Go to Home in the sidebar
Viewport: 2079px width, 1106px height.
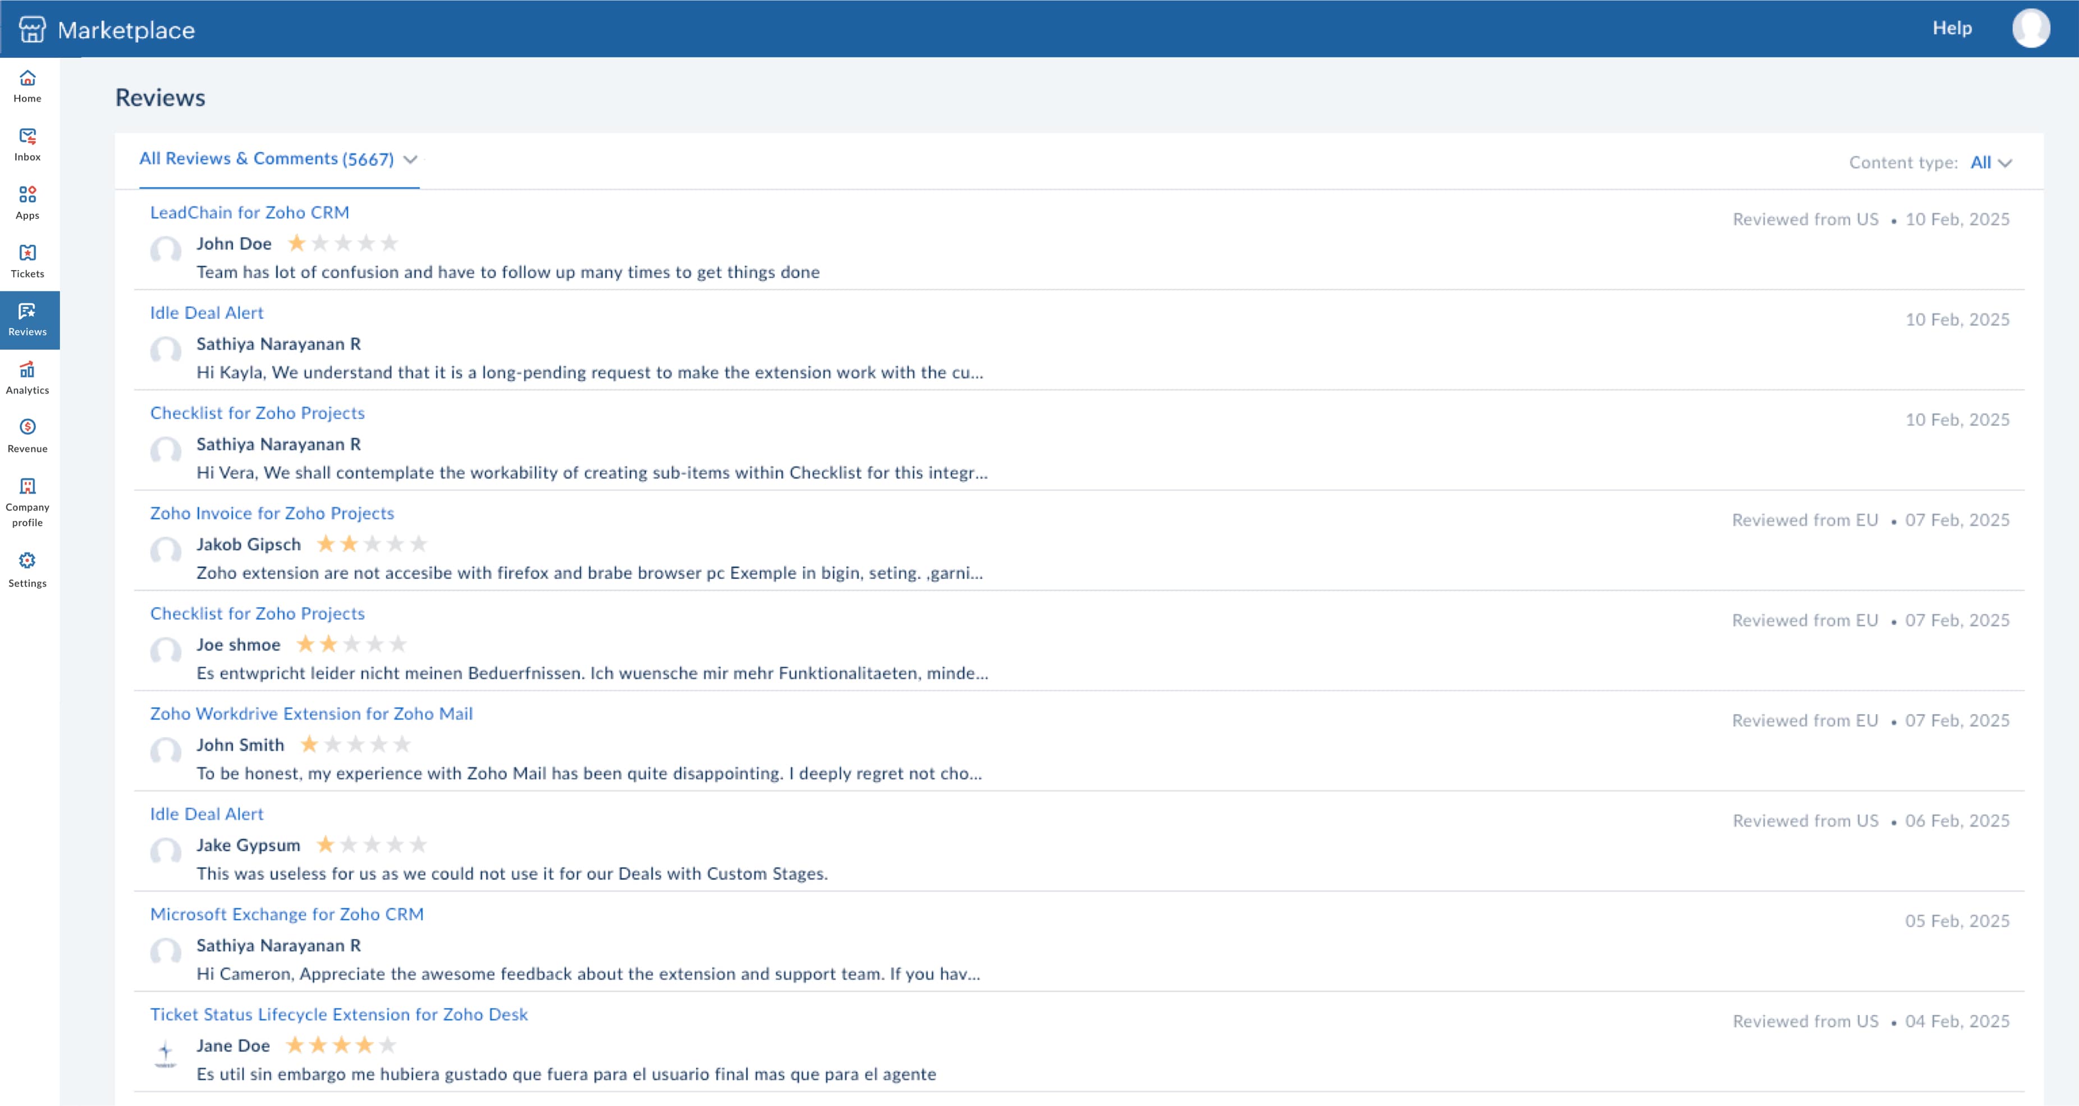[x=28, y=86]
